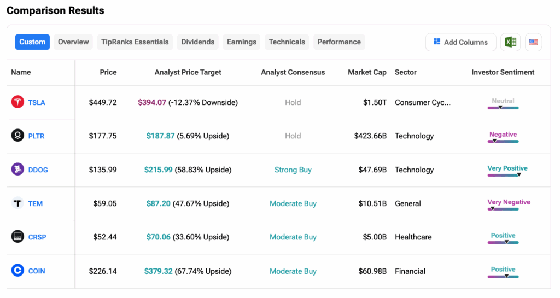Click the Datadog logo icon

[x=17, y=170]
